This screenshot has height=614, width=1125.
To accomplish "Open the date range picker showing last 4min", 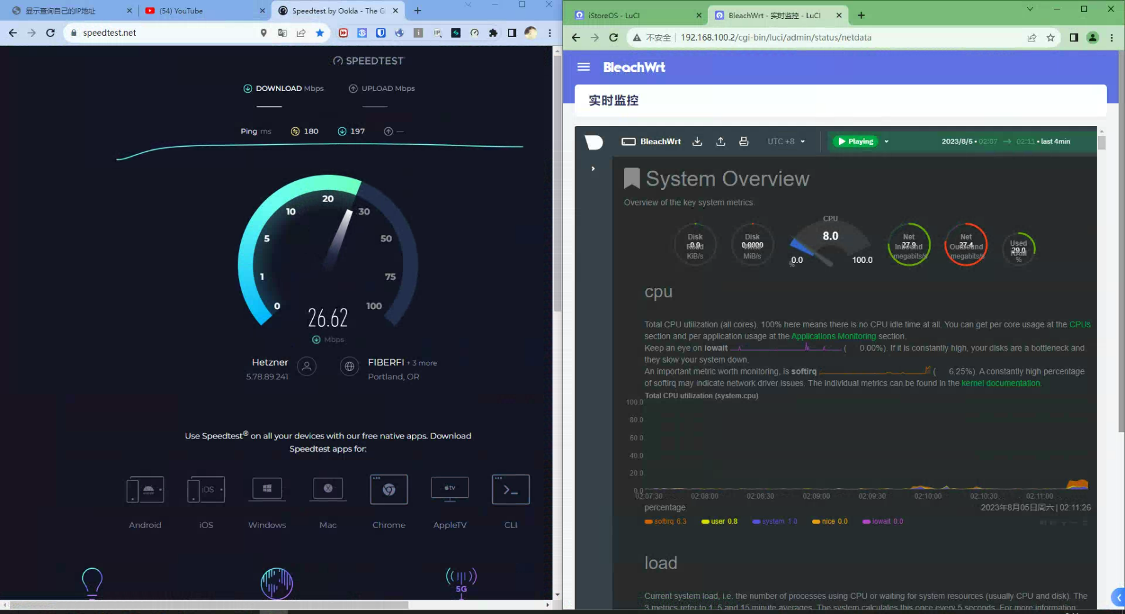I will (x=1005, y=142).
